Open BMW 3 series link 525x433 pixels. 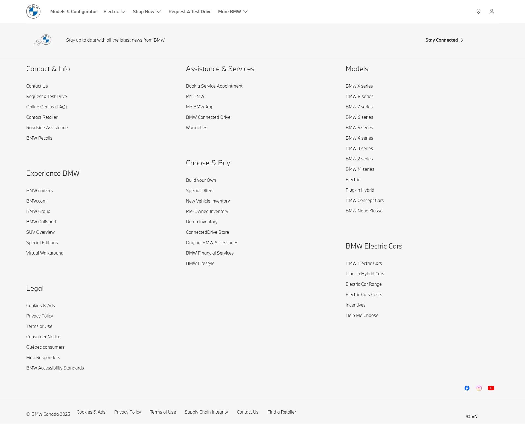click(x=359, y=148)
